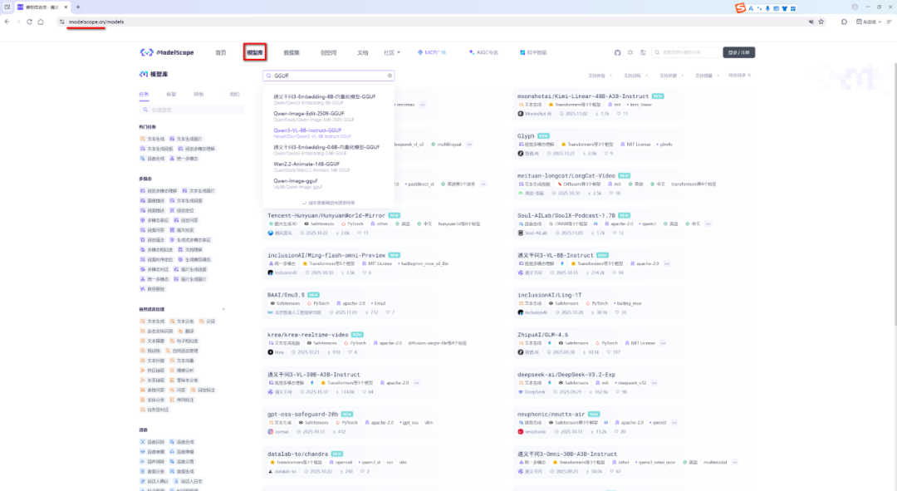The width and height of the screenshot is (897, 491).
Task: Focus the 快速搜索 sidebar filter field
Action: click(192, 110)
